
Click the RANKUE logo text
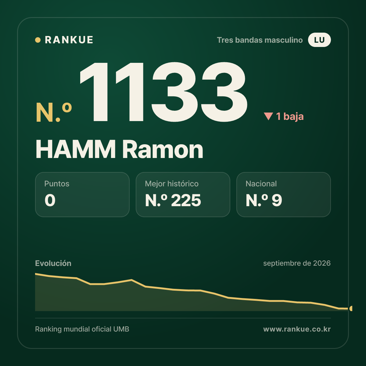coord(69,40)
